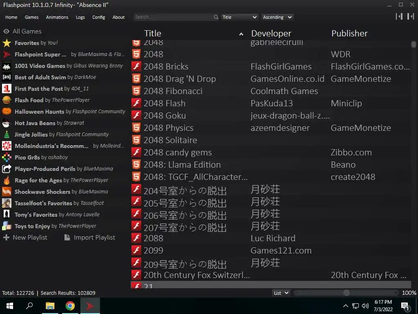Select Tasselfoot's Favorites avatar icon
Viewport: 418px width, 314px height.
click(7, 203)
